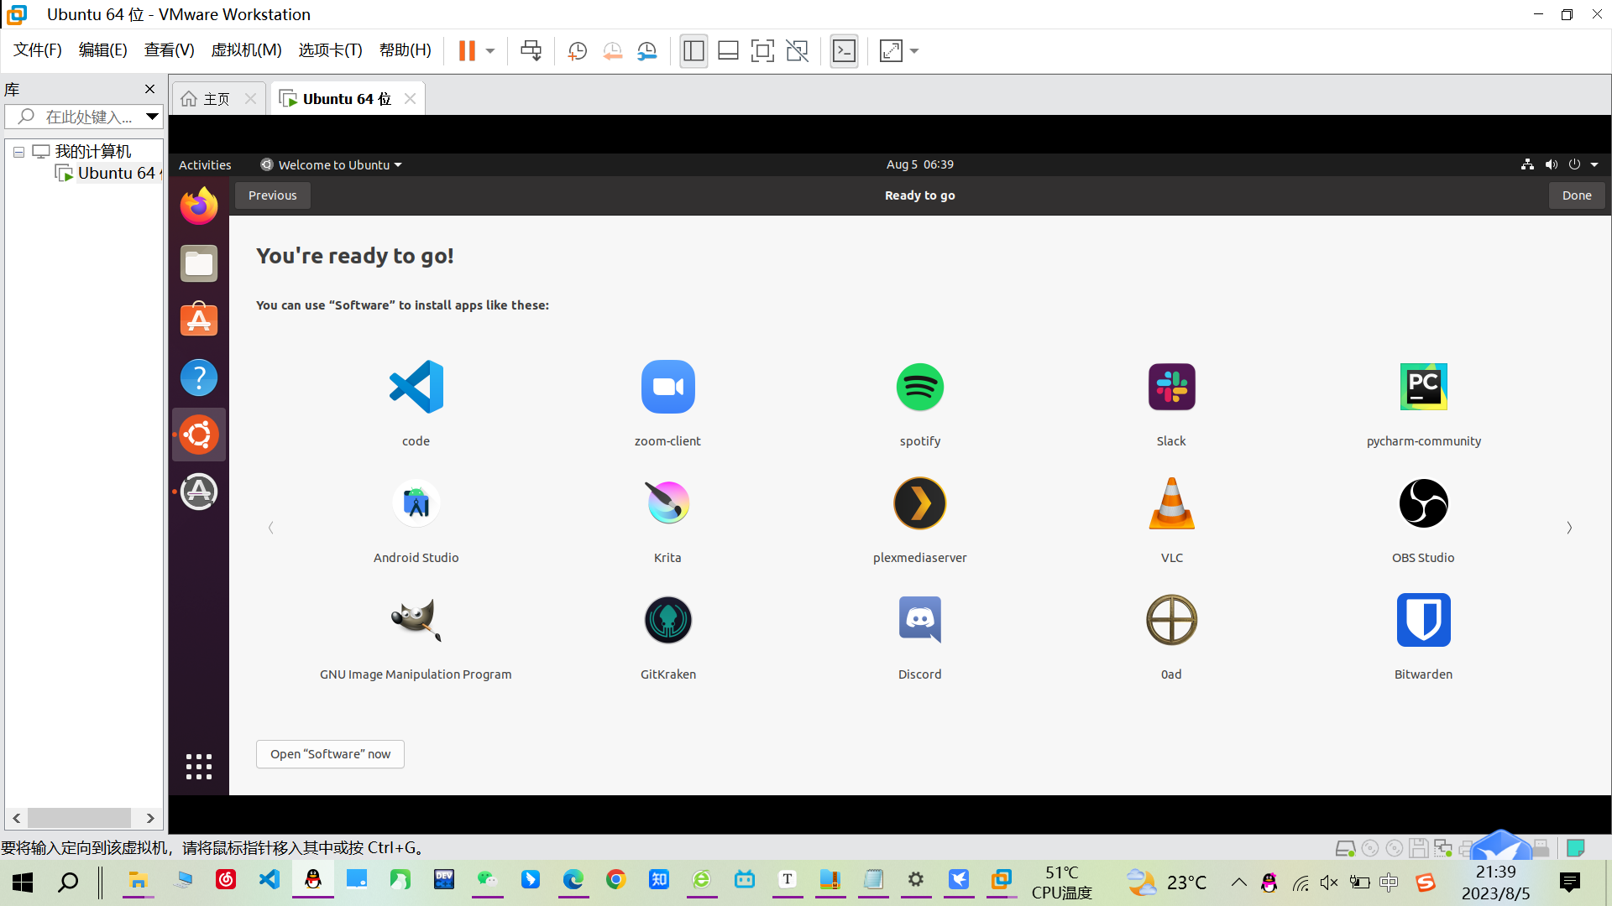The height and width of the screenshot is (906, 1612).
Task: Open the spotify app icon
Action: coord(919,387)
